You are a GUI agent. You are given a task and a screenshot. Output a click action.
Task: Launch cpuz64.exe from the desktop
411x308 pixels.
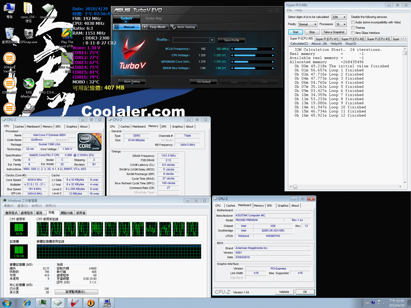click(48, 11)
